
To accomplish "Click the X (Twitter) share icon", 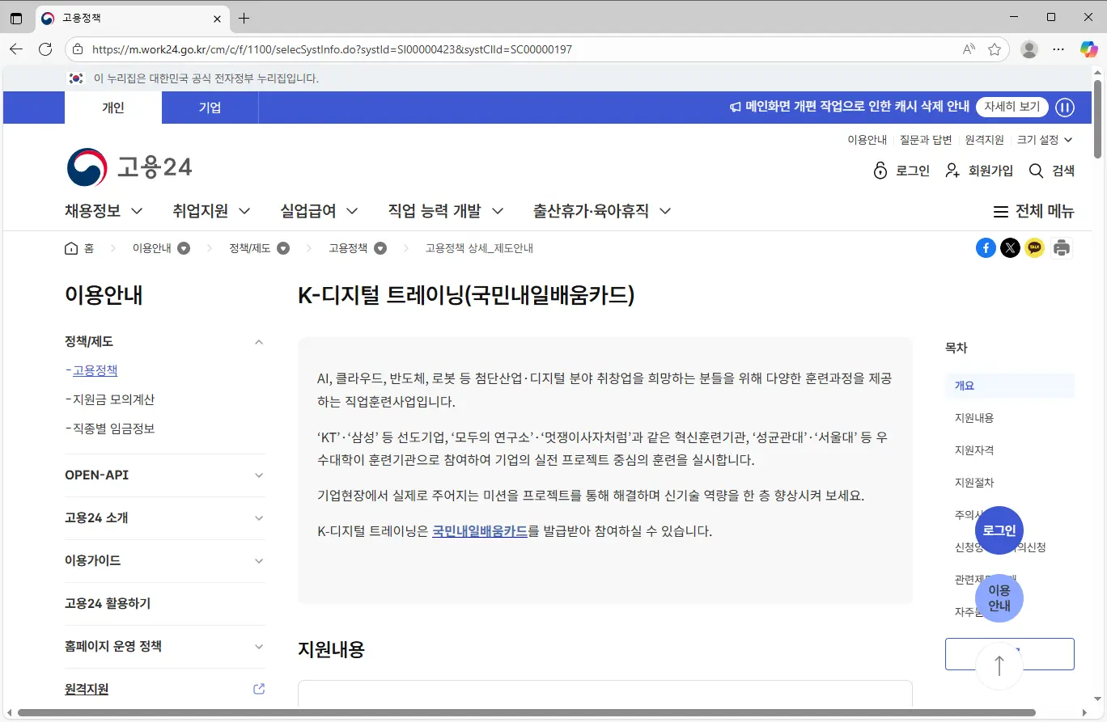I will 1010,247.
